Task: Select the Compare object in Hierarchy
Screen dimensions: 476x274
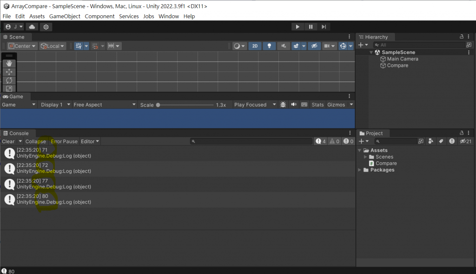Action: click(x=397, y=65)
